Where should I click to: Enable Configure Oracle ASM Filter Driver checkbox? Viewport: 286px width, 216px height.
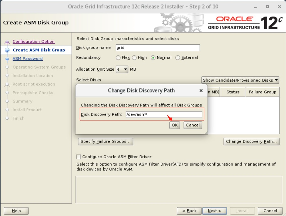[x=78, y=157]
